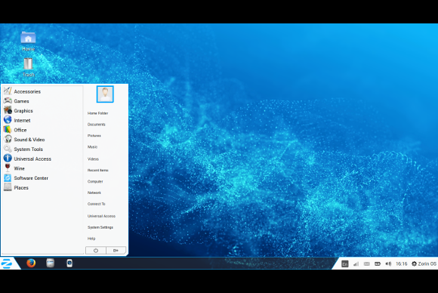Click the power shutdown button
Screen dimensions: 438x293
click(96, 251)
